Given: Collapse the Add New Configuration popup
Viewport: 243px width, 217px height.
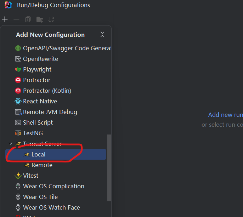Looking at the screenshot, I should [102, 34].
